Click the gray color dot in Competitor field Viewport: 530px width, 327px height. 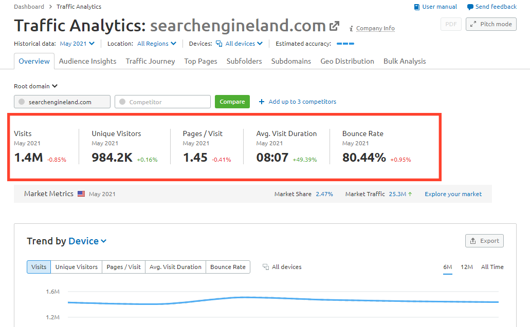point(122,102)
